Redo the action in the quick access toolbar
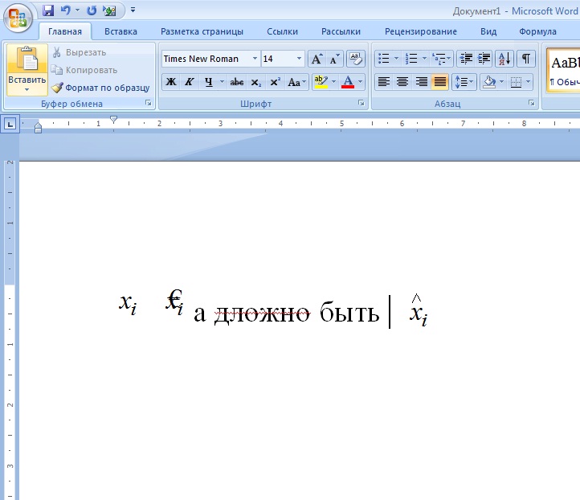This screenshot has width=580, height=500. (91, 10)
